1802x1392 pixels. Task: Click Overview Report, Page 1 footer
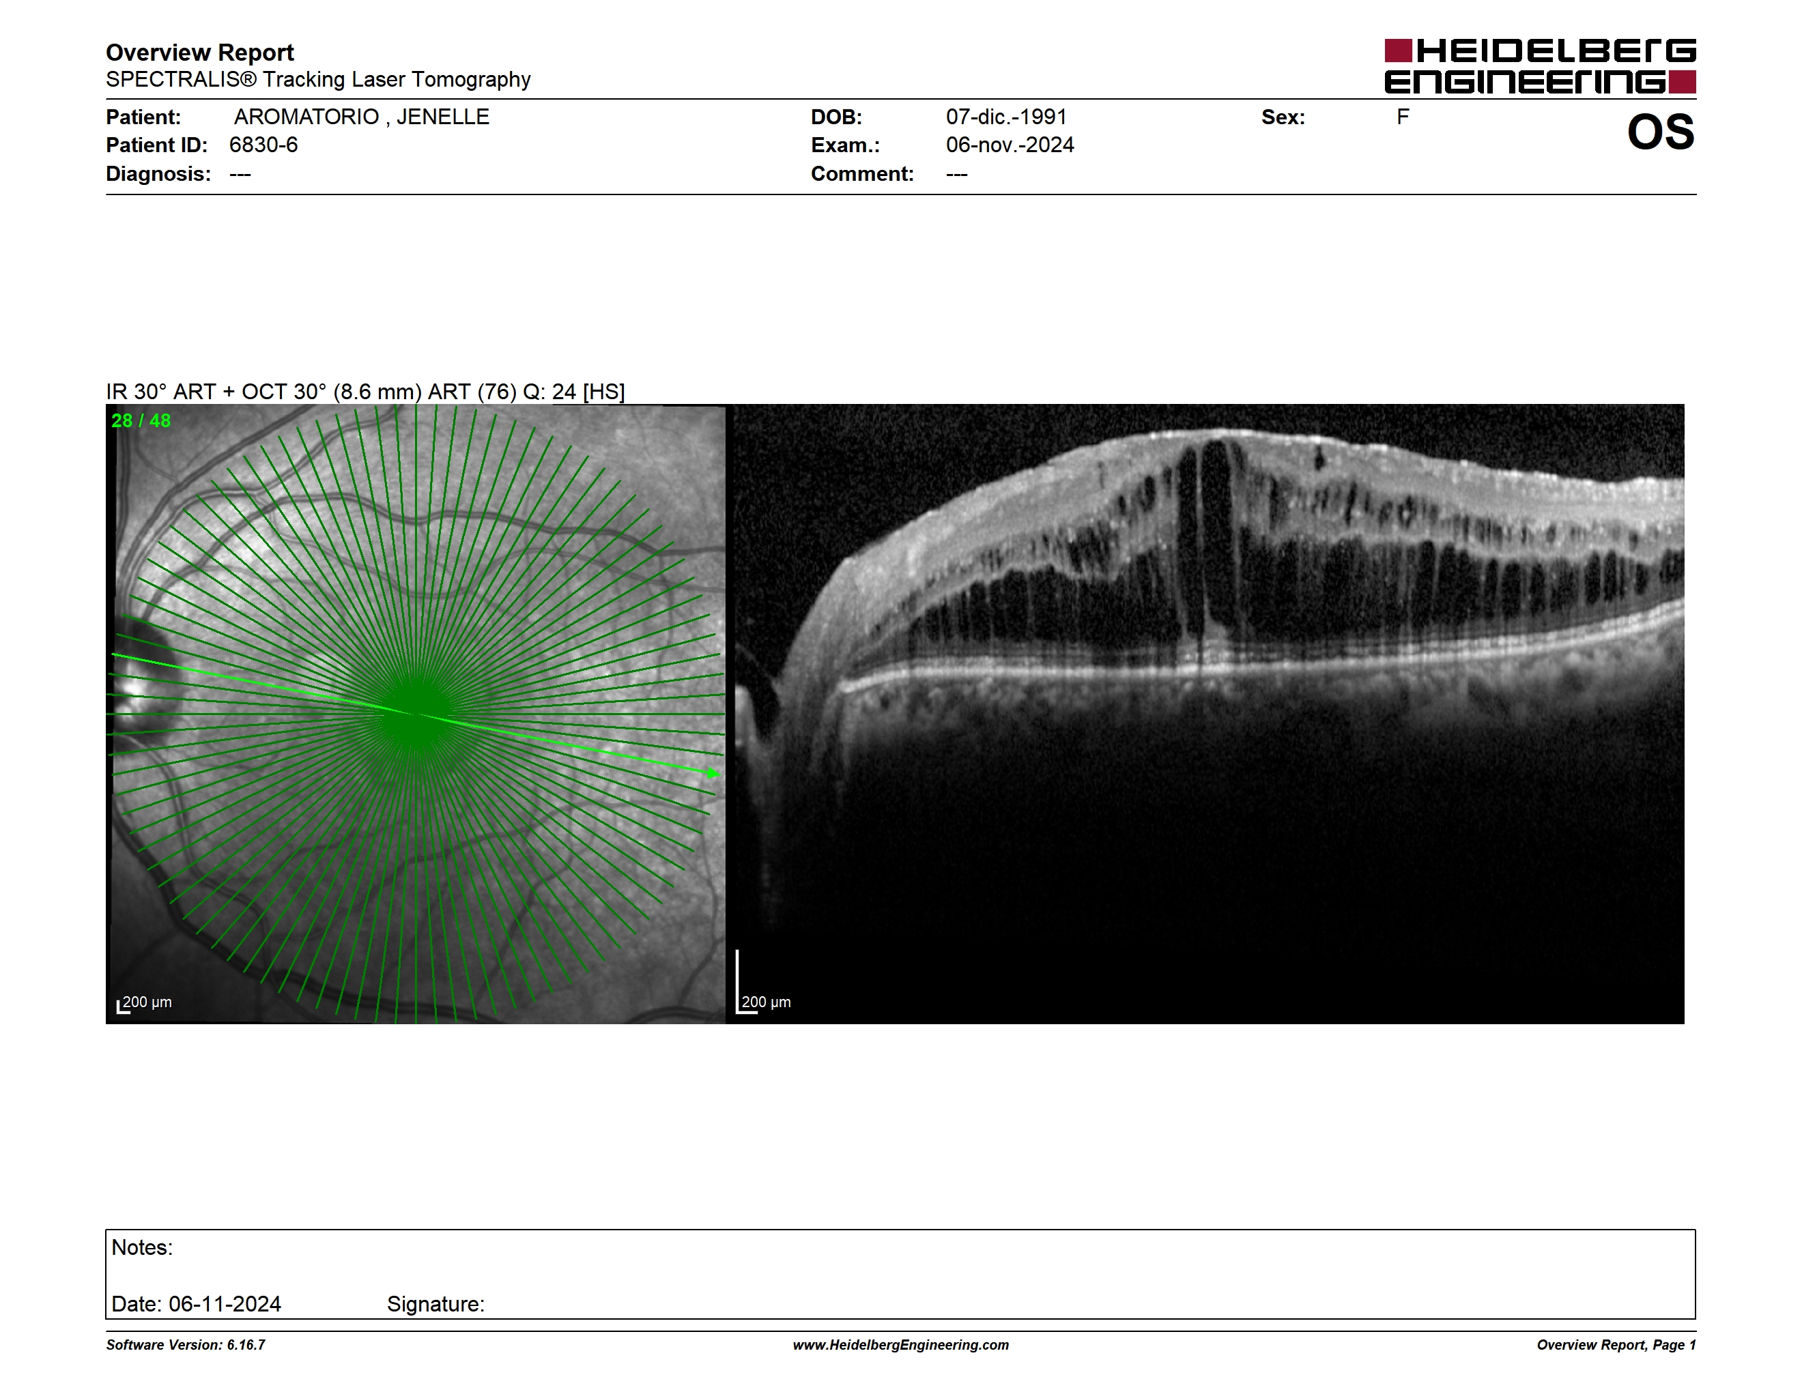coord(1616,1345)
